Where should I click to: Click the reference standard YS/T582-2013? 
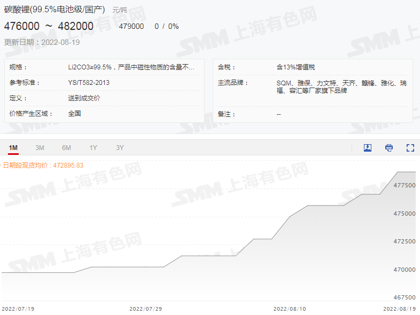(x=89, y=82)
